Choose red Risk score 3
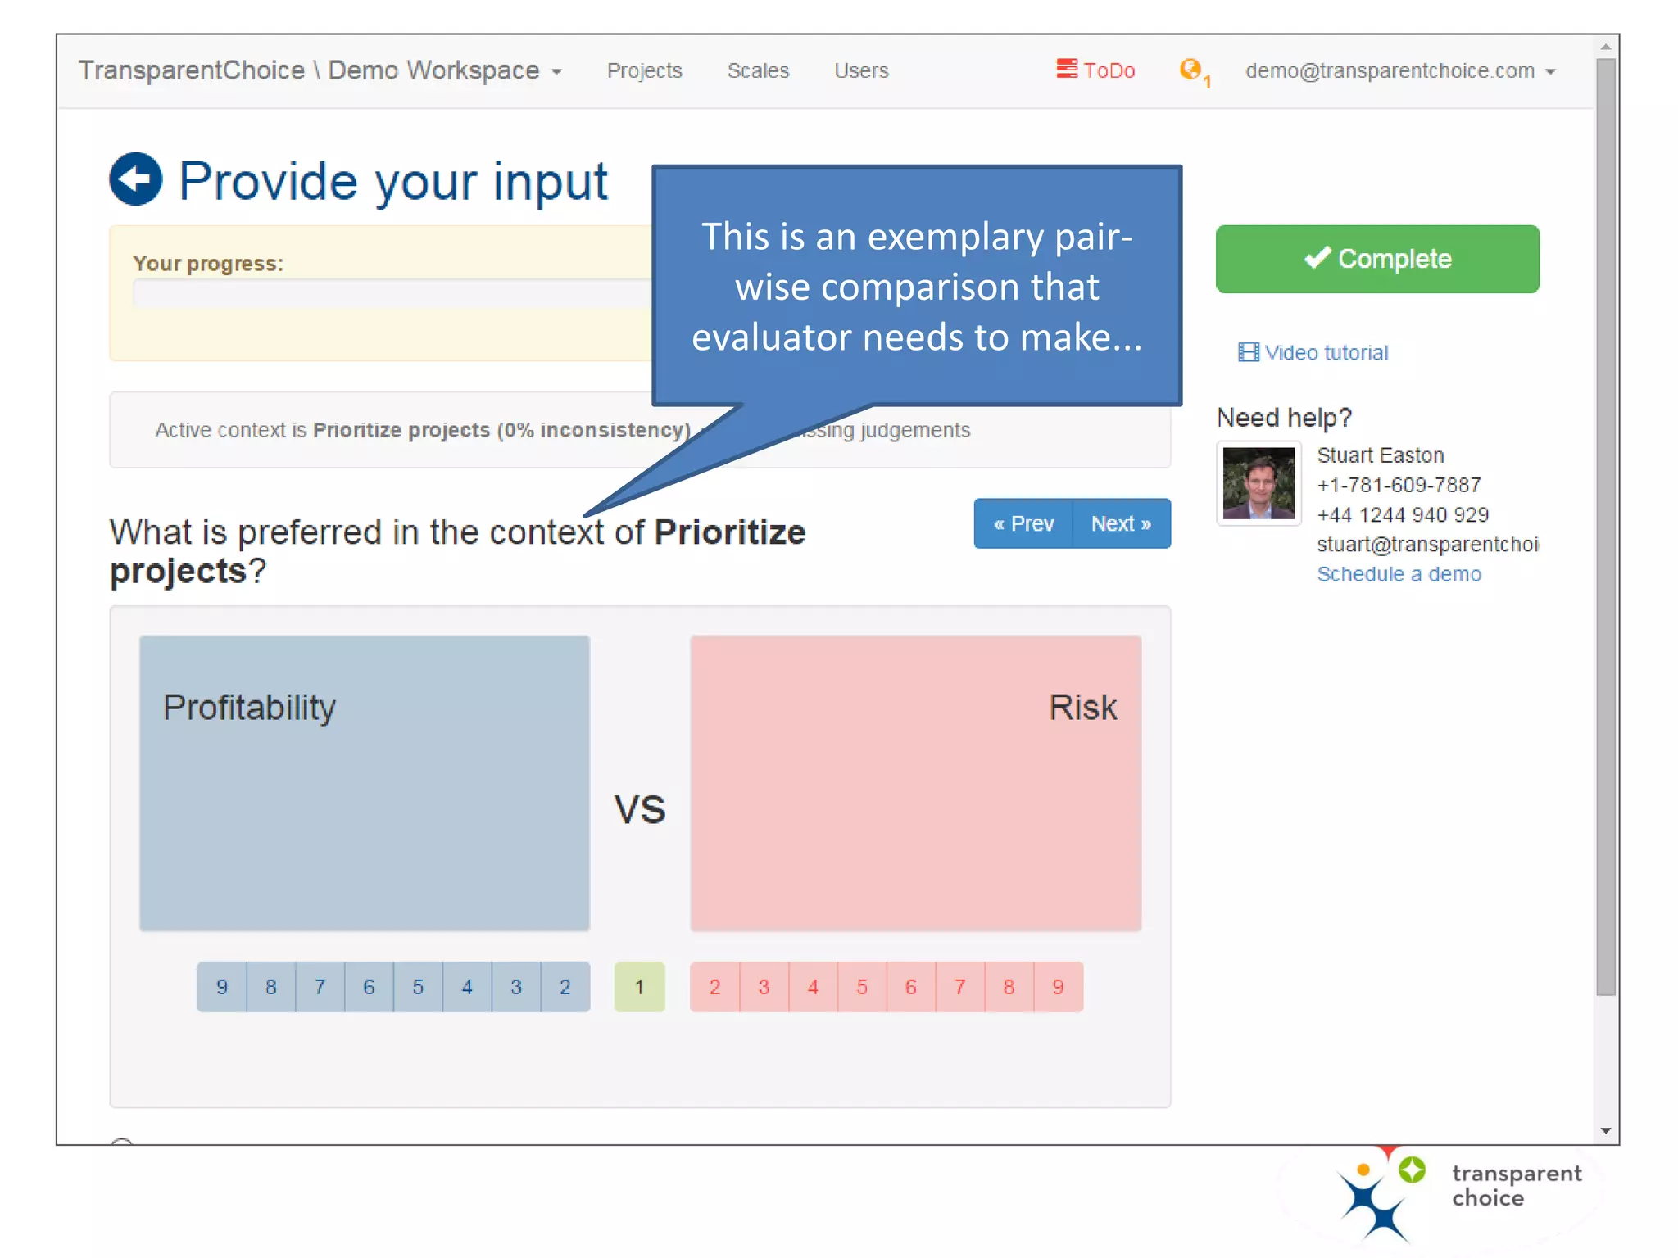Viewport: 1678px width, 1258px height. pos(764,987)
